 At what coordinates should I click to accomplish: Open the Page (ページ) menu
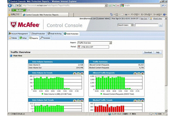[135, 14]
